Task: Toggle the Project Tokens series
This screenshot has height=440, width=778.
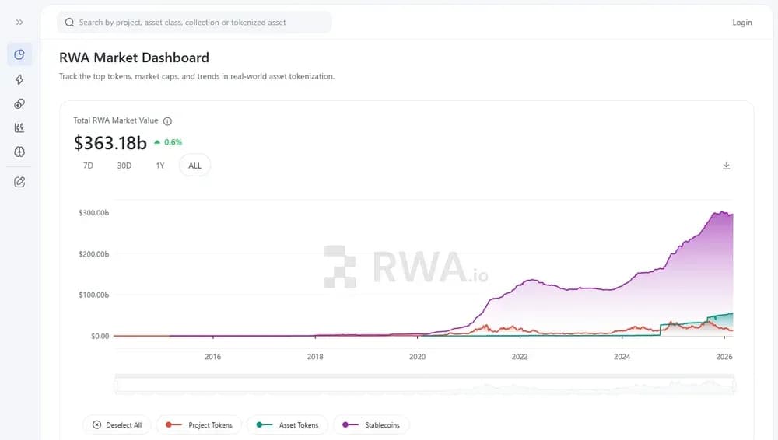Action: 199,425
